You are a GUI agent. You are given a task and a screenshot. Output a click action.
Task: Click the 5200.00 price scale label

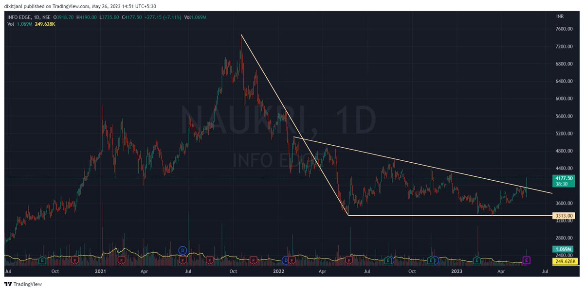(x=563, y=134)
